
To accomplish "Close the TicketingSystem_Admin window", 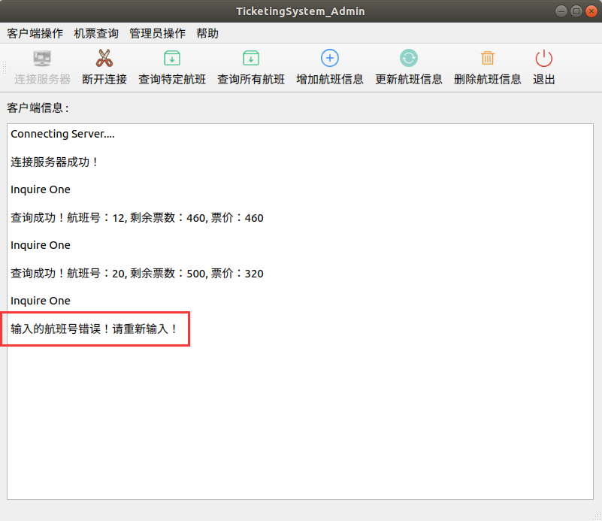I will coord(591,11).
